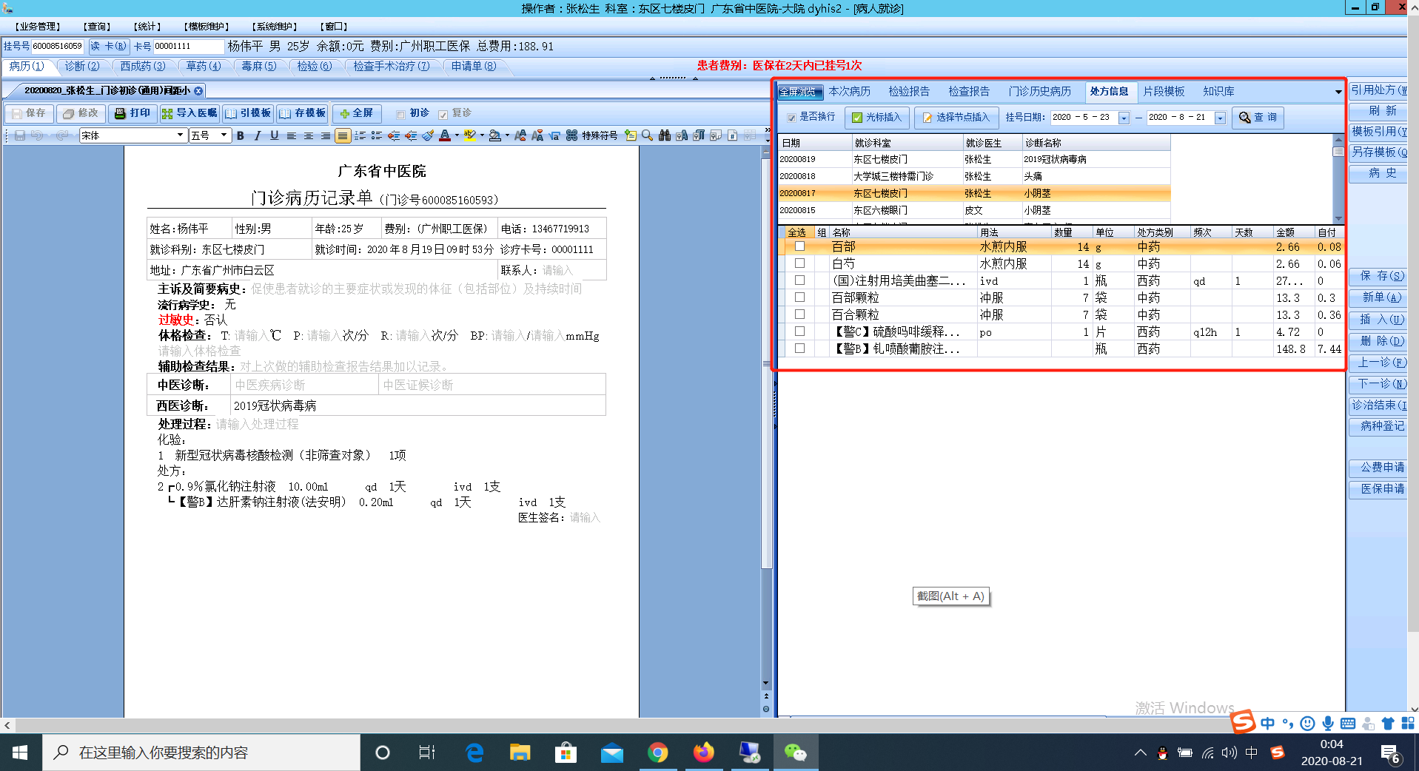Open the end date dropdown 2020-8-21
This screenshot has width=1419, height=771.
tap(1220, 118)
